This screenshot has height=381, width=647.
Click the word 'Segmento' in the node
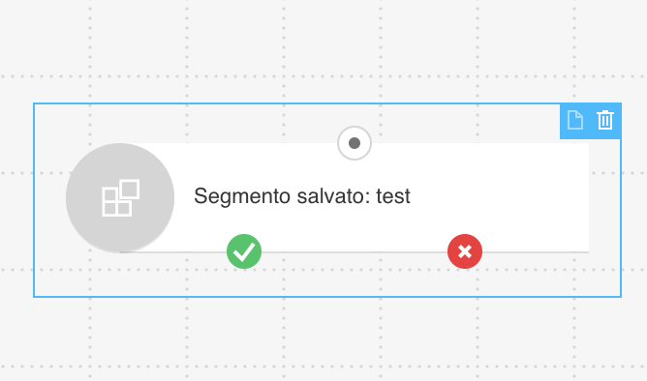click(x=242, y=197)
